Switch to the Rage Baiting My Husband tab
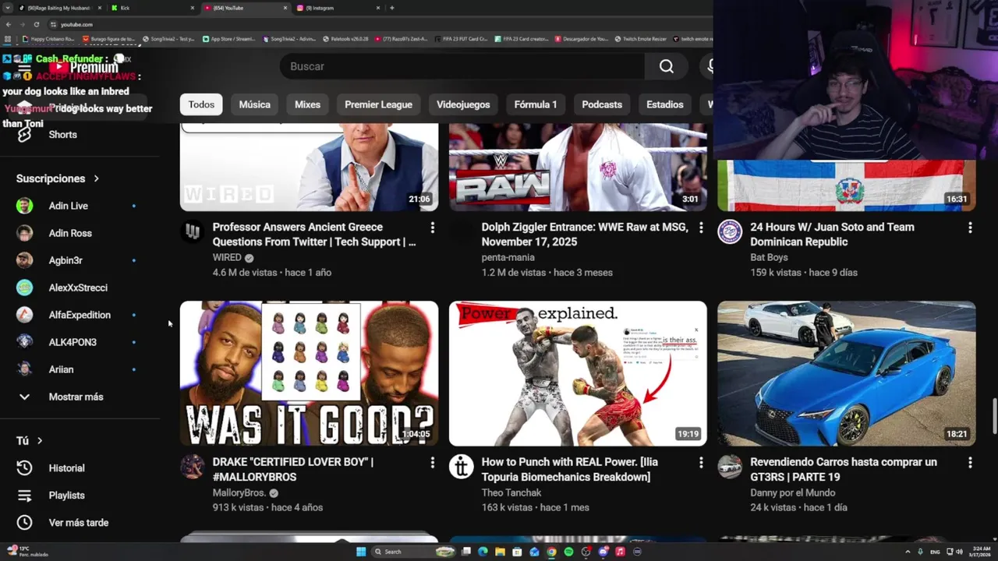998x561 pixels. click(x=60, y=8)
